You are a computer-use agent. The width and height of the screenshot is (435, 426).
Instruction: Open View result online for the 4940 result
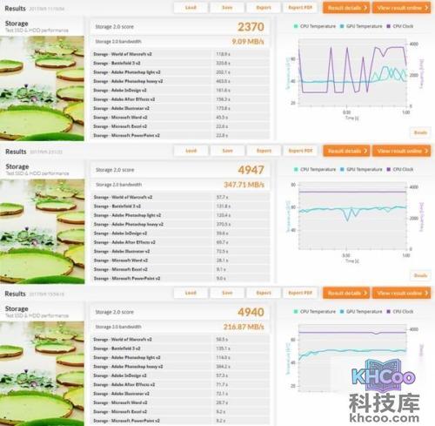coord(401,293)
